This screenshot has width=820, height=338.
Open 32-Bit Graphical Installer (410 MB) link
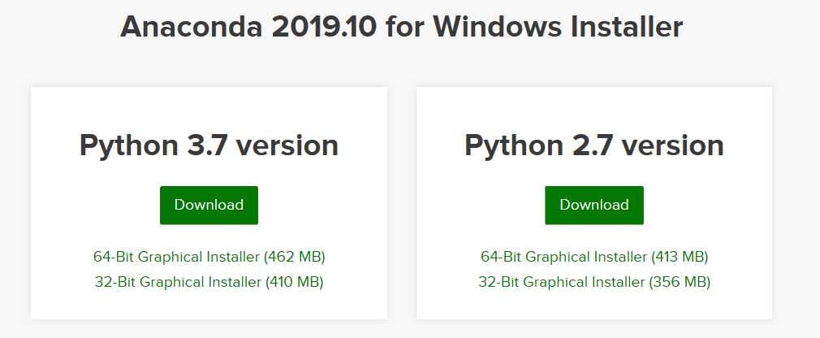pyautogui.click(x=209, y=282)
